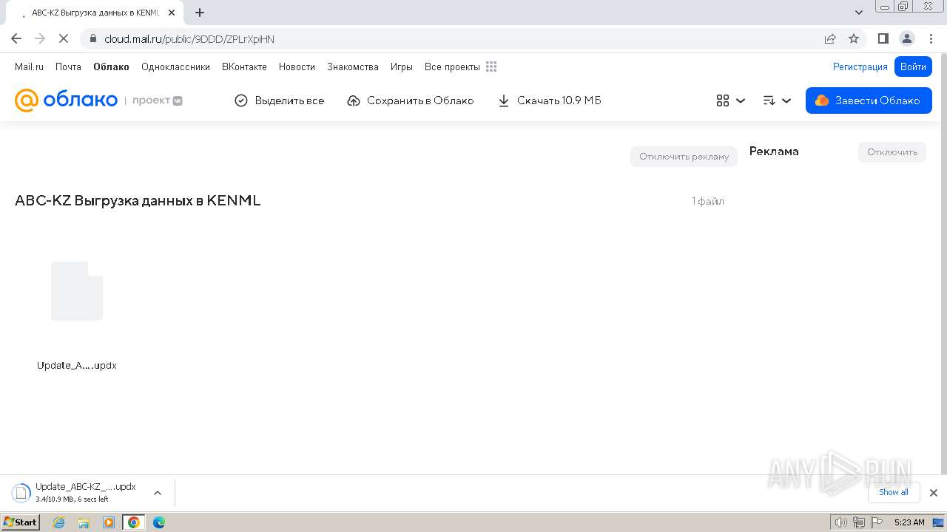Viewport: 947px width, 532px height.
Task: Click Chrome taskbar icon
Action: click(x=134, y=522)
